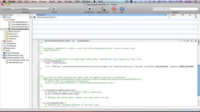The image size is (200, 112).
Task: Select TimerAppDelegate.m in Classes
Action: click(x=20, y=24)
